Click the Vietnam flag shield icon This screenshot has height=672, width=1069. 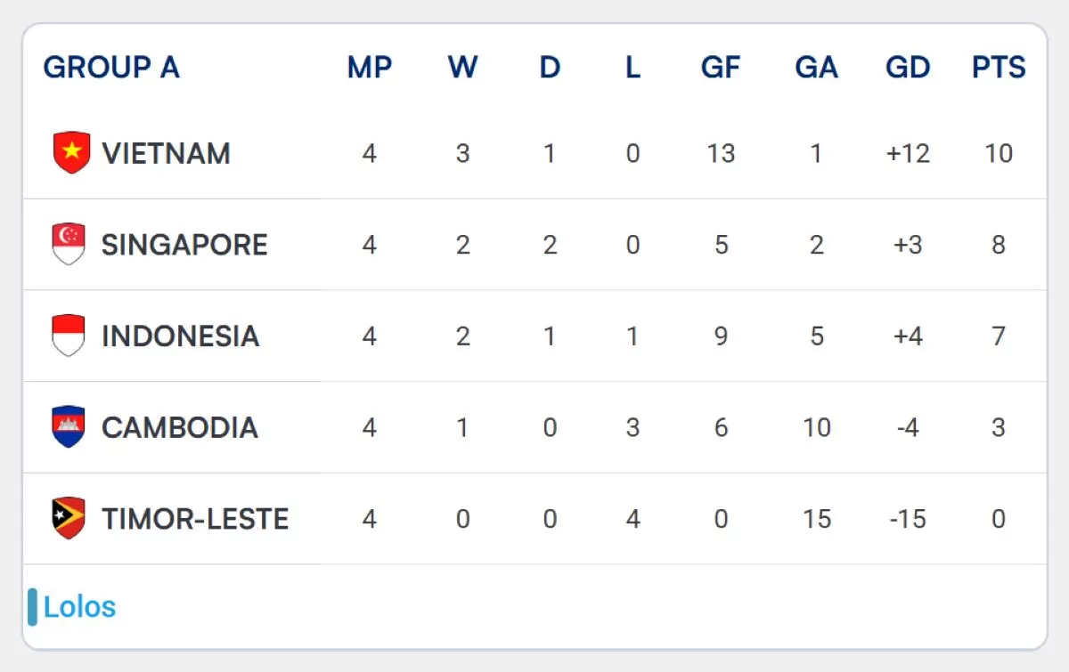pyautogui.click(x=71, y=152)
